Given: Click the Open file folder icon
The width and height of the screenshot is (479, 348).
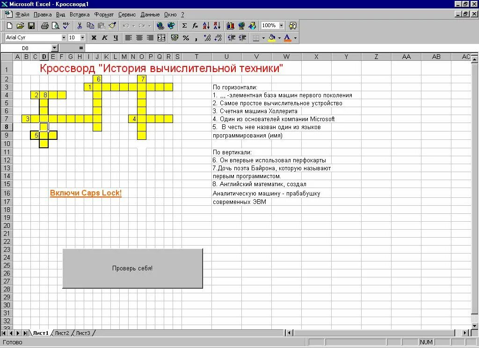Looking at the screenshot, I should (x=20, y=26).
